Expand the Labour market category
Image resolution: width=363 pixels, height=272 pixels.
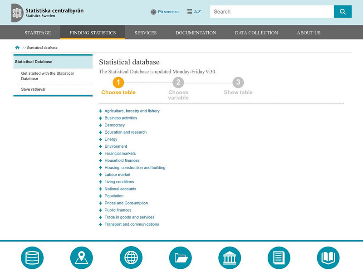click(x=101, y=175)
